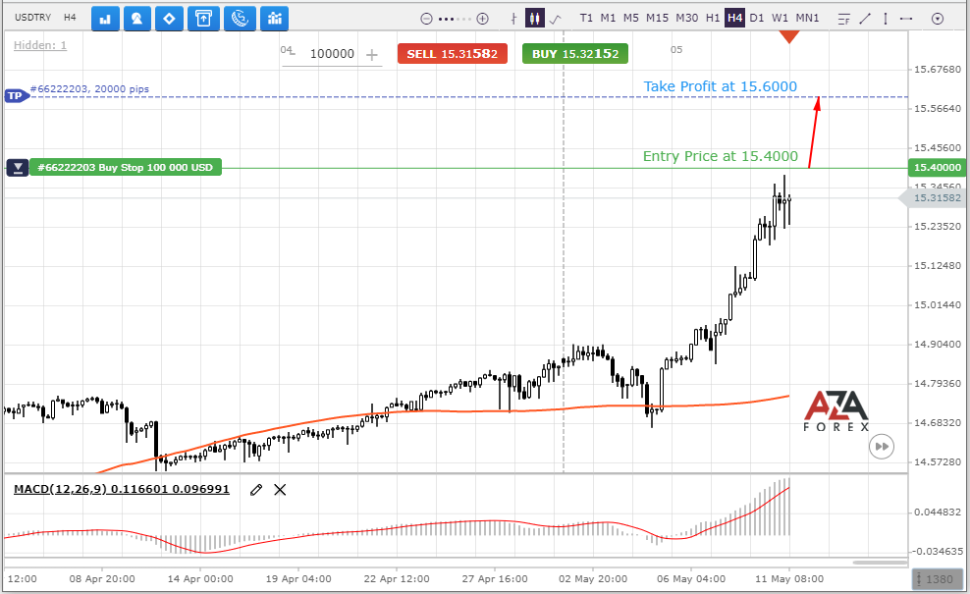The image size is (970, 594).
Task: Select the vertical line drawing tool
Action: pyautogui.click(x=886, y=20)
